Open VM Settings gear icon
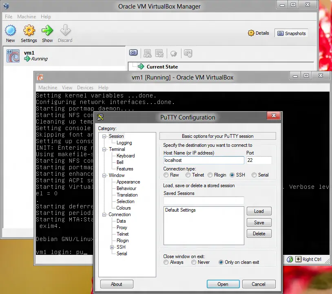The image size is (332, 294). [29, 31]
